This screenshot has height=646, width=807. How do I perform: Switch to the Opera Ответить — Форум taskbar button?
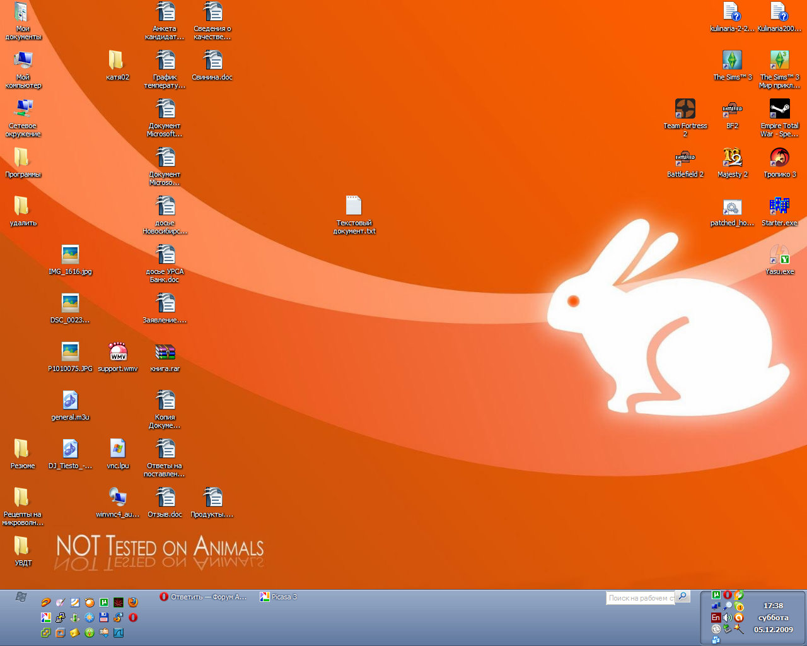[x=203, y=597]
